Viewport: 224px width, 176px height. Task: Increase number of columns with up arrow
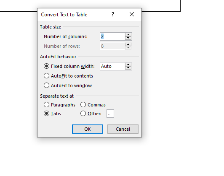pos(128,35)
